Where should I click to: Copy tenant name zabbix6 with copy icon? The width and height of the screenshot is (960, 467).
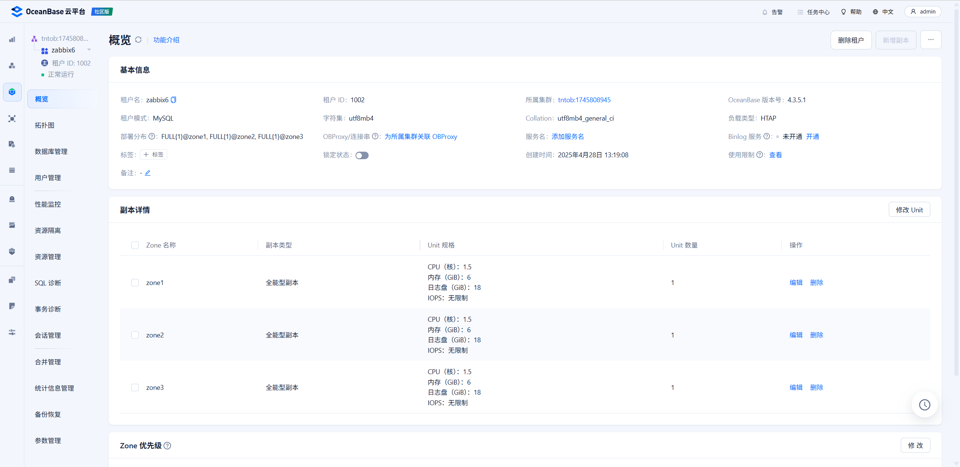(x=174, y=100)
